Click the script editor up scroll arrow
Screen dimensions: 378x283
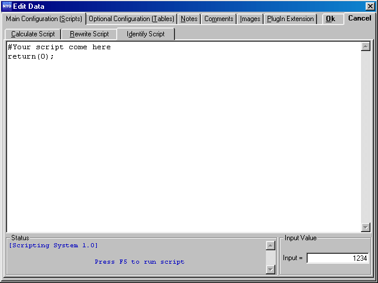pos(366,46)
